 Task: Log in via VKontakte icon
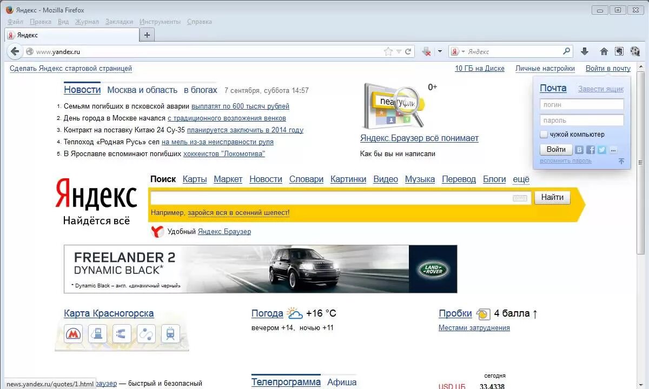pos(579,150)
